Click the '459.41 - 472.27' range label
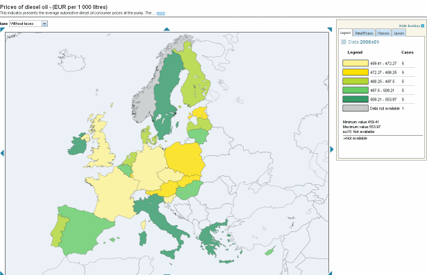The image size is (427, 275). pyautogui.click(x=383, y=63)
